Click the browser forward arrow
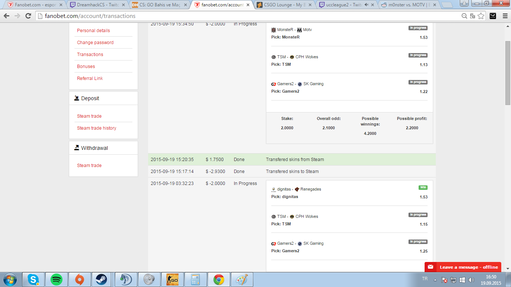This screenshot has width=511, height=287. coord(17,16)
